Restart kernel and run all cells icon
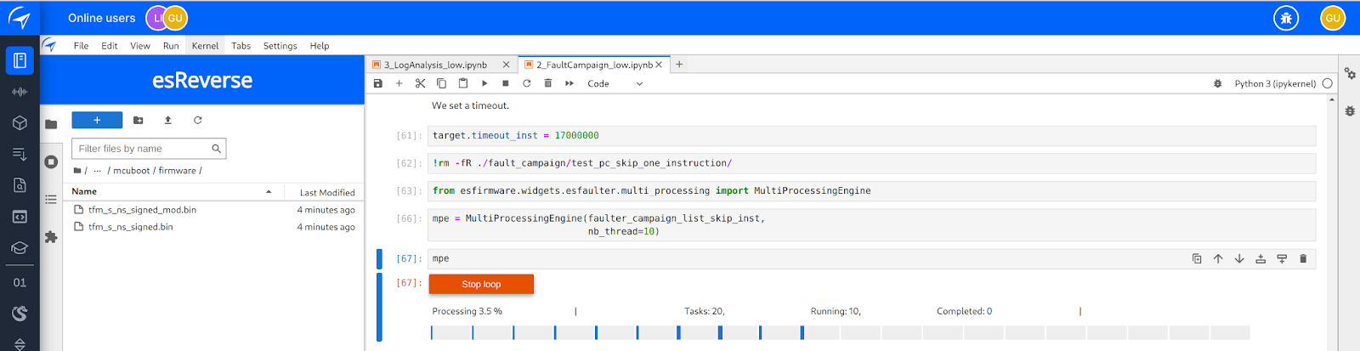Viewport: 1360px width, 351px height. [x=569, y=83]
